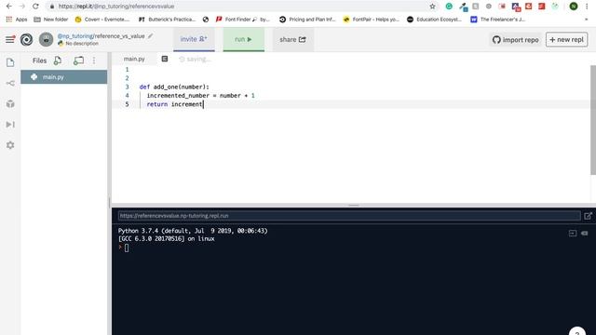Open the debugger sidebar icon
596x335 pixels.
pyautogui.click(x=10, y=124)
